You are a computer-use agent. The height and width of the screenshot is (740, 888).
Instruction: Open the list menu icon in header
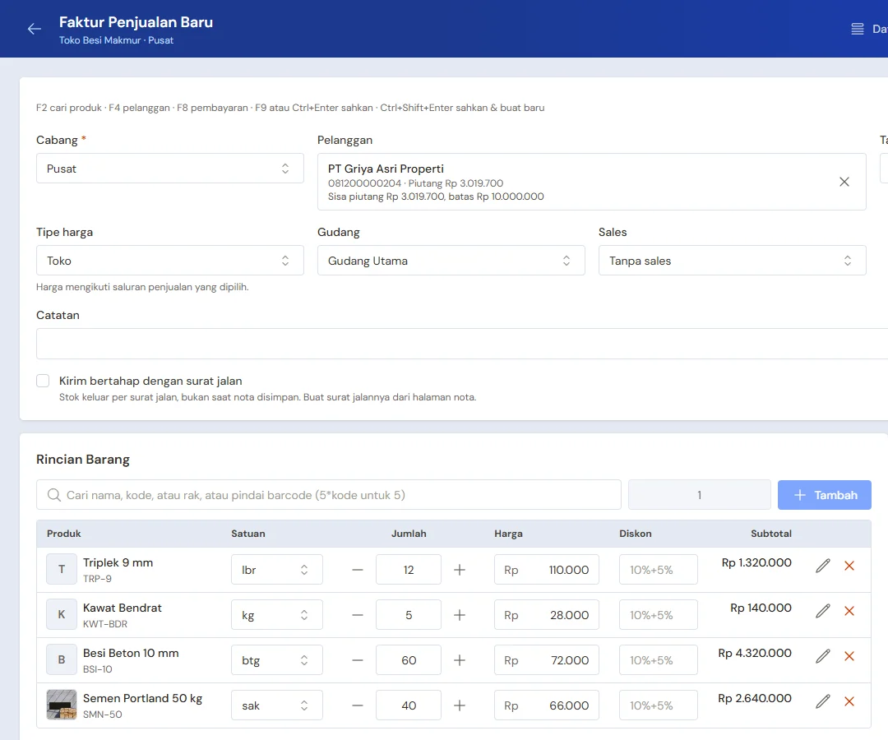(x=858, y=29)
